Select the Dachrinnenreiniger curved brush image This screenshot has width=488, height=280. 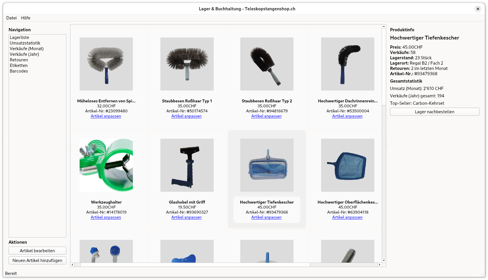pos(347,64)
